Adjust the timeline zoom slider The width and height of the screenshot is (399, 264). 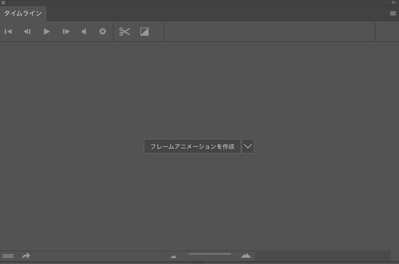[210, 254]
